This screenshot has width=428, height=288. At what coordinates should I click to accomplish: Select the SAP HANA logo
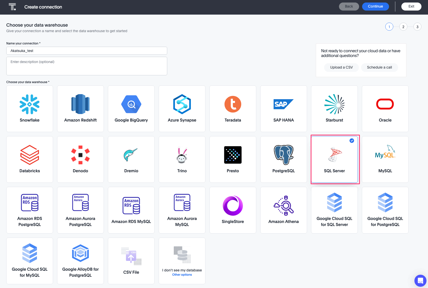[284, 104]
